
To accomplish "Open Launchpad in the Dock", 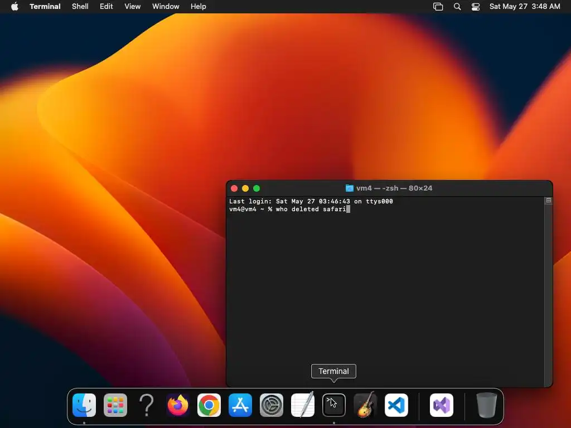I will click(115, 405).
